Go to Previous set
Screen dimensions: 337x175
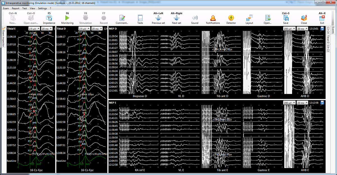coord(158,18)
